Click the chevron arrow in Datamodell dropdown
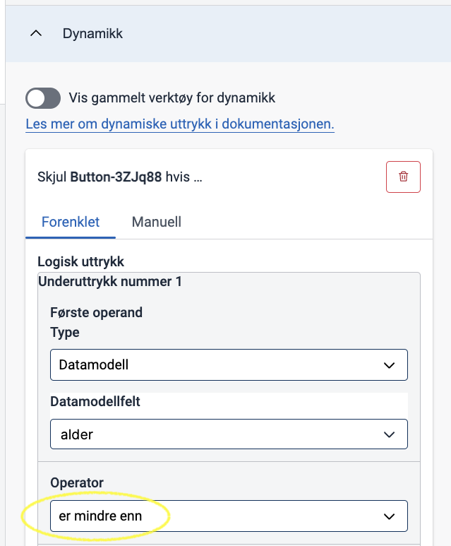This screenshot has width=451, height=546. click(389, 365)
